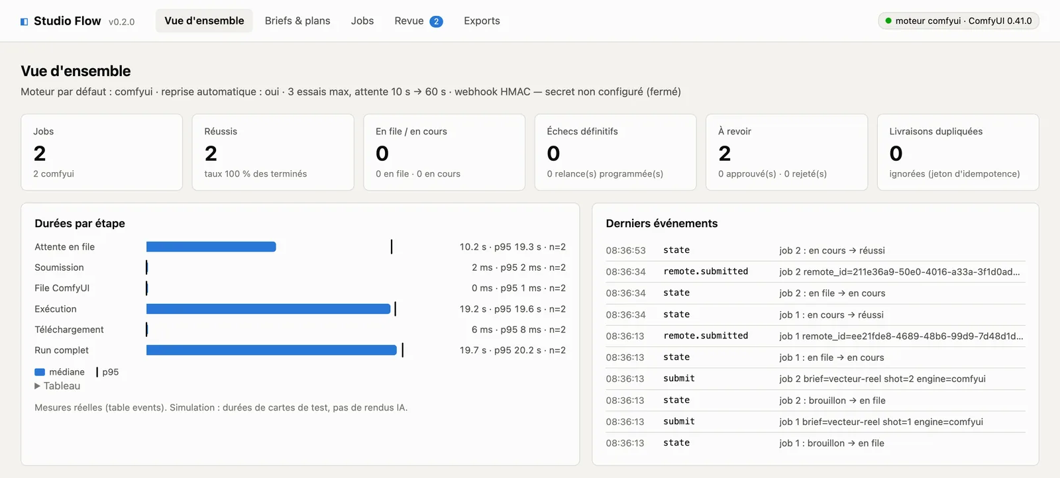Screen dimensions: 1060x478
Task: Select the Échecs définitifs card
Action: tap(615, 152)
